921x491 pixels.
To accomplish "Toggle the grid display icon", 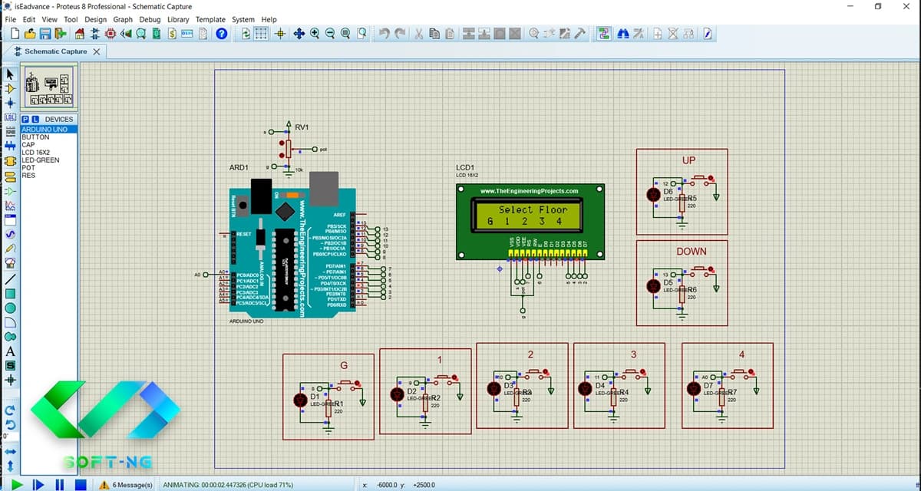I will pos(261,34).
